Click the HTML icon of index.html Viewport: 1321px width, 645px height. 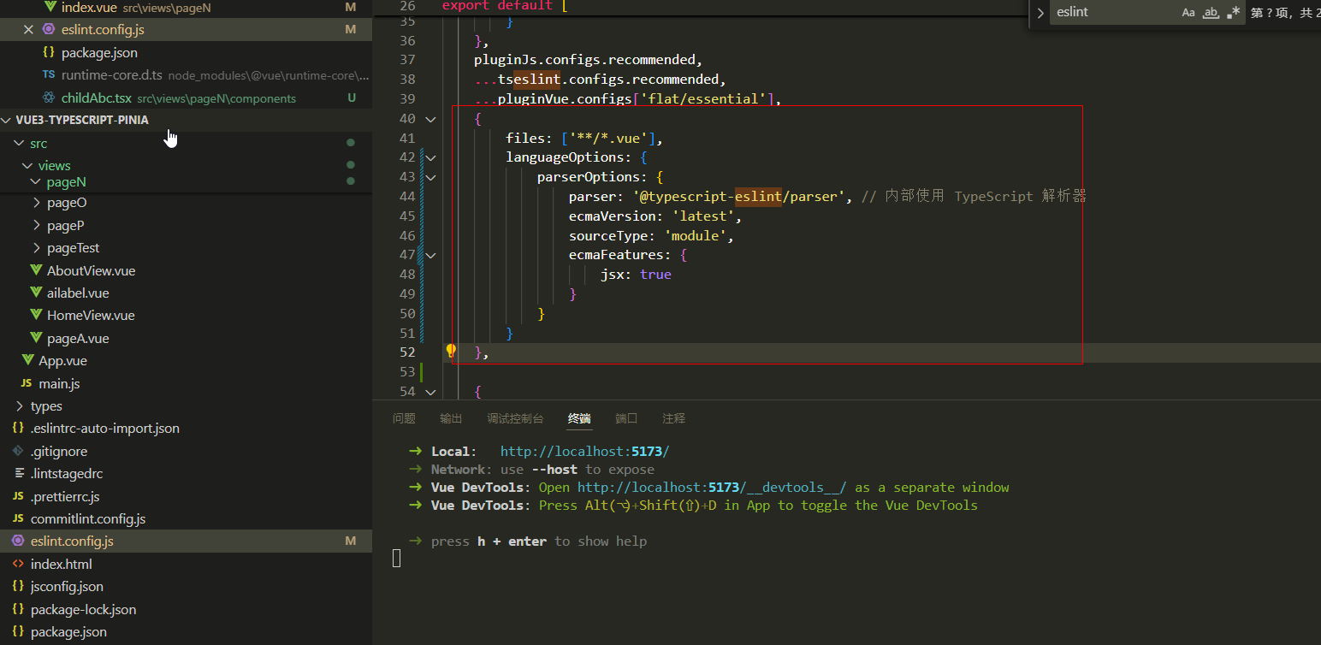click(x=18, y=564)
